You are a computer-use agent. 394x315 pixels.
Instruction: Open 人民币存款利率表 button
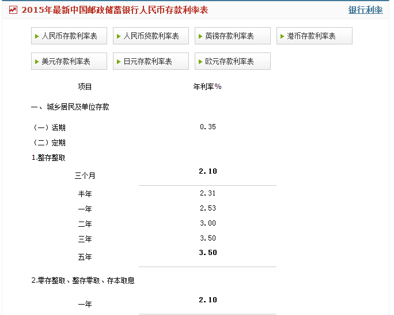click(x=69, y=36)
